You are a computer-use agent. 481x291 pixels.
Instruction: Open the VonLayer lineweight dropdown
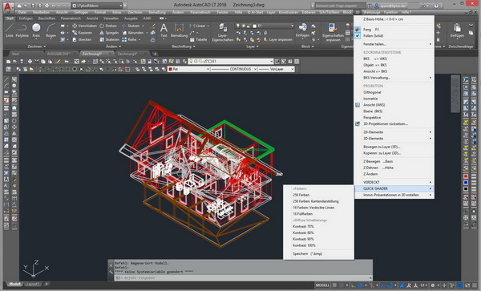coord(276,69)
